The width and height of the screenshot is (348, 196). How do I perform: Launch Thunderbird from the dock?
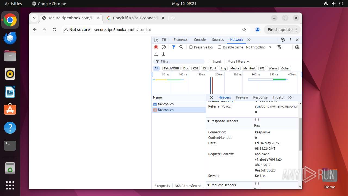point(10,38)
